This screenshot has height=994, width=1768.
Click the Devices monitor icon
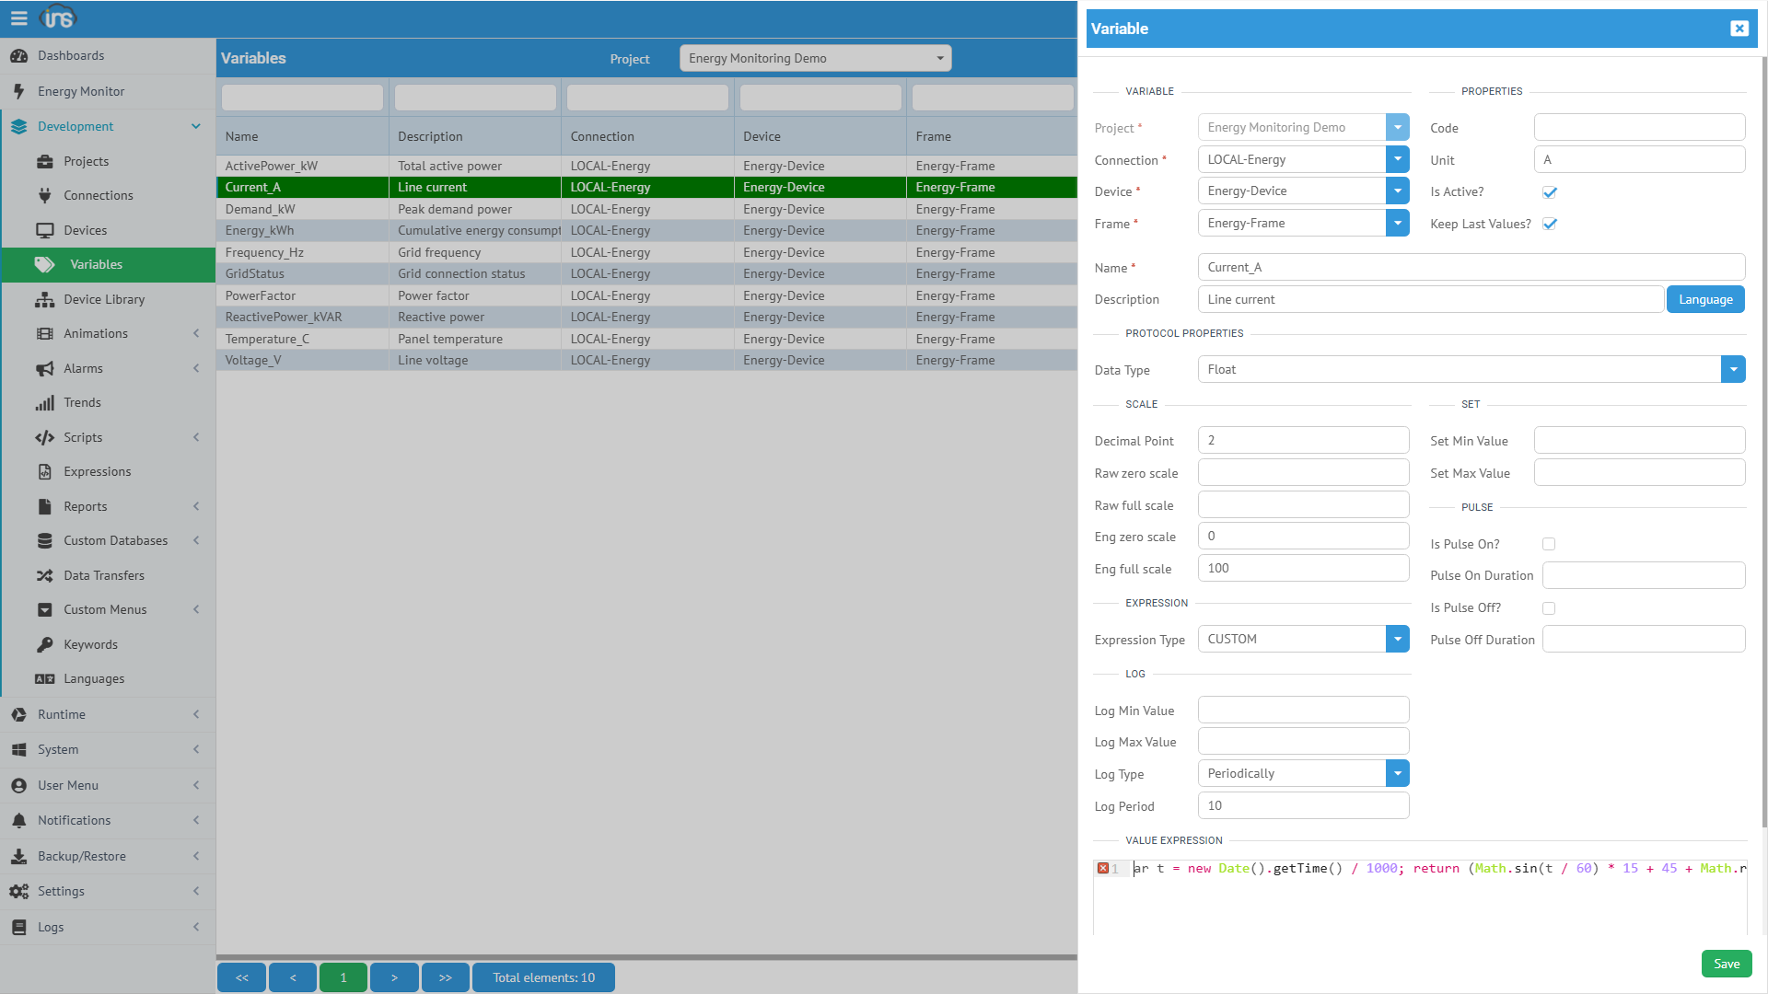point(44,230)
